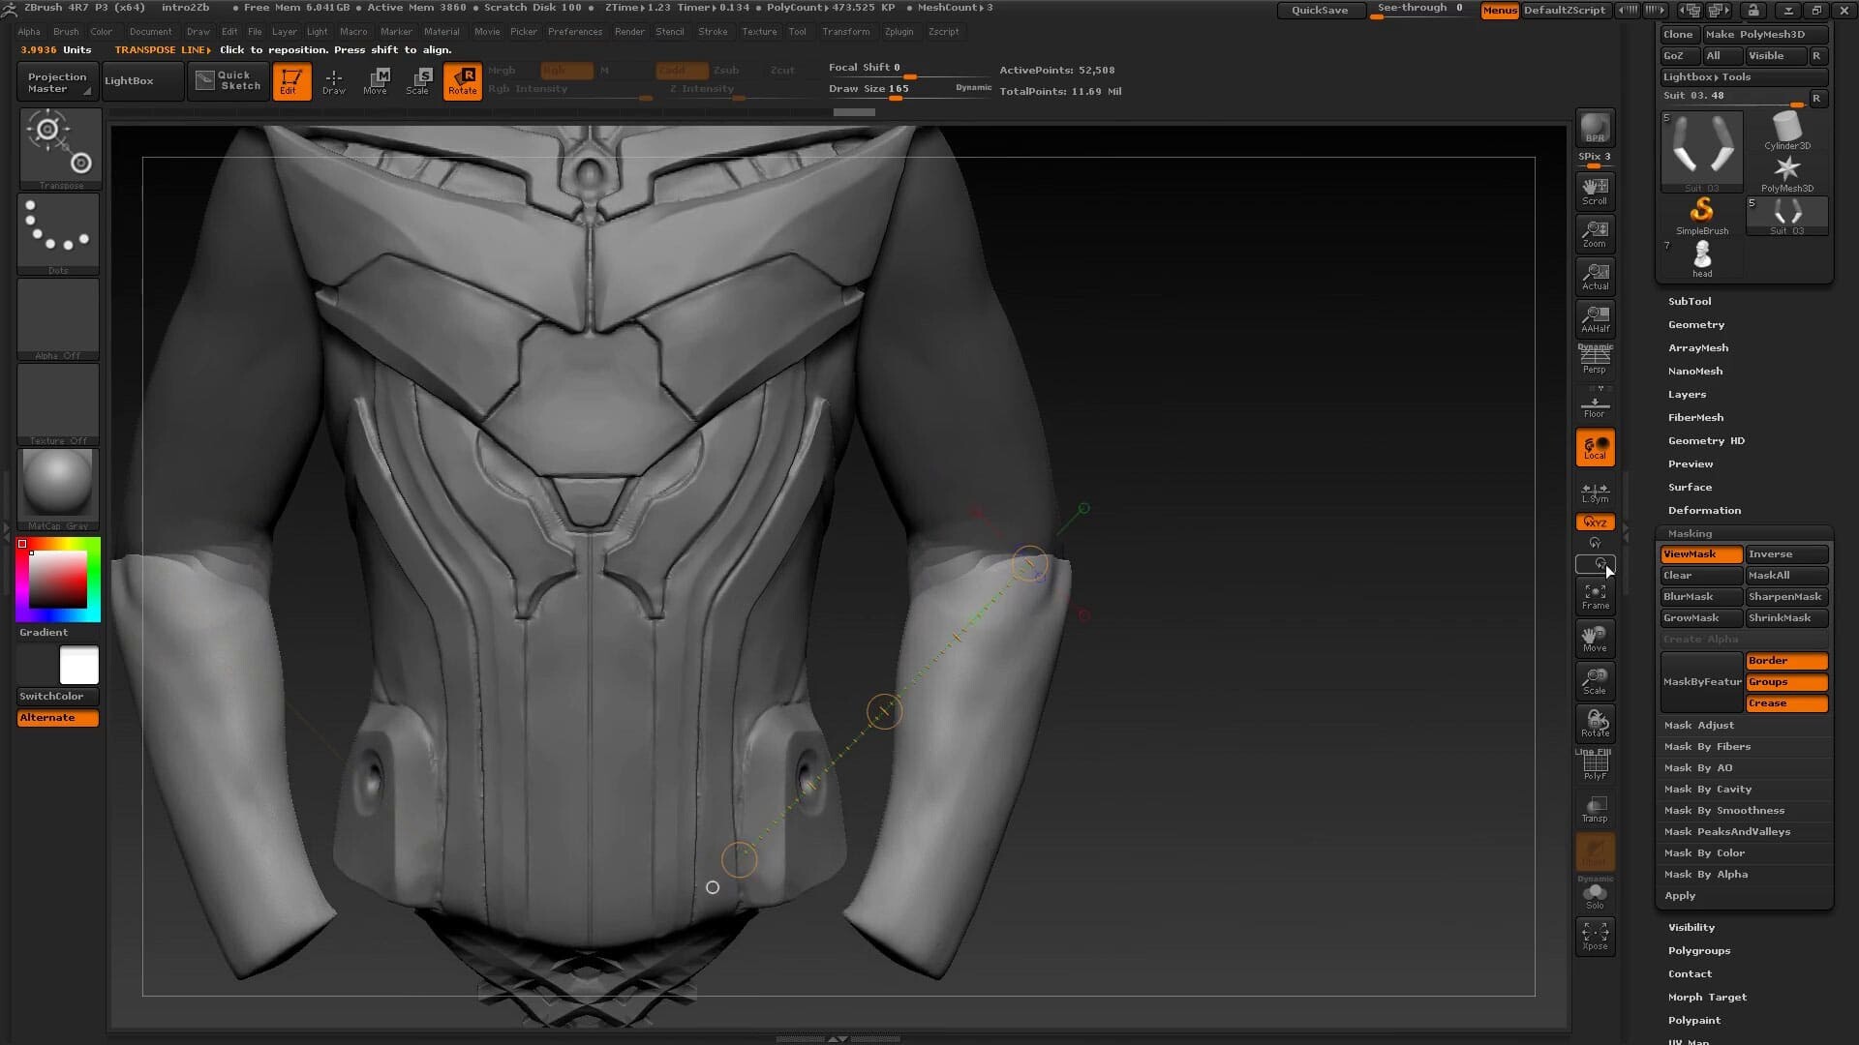Open the Brush menu
1859x1045 pixels.
66,32
